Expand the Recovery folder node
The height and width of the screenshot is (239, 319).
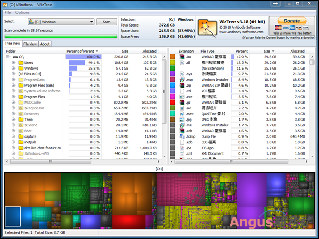coord(13,114)
